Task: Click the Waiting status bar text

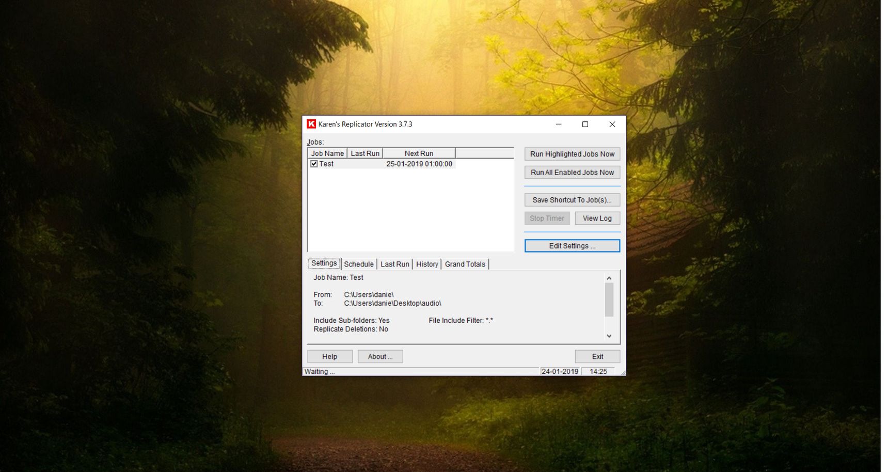Action: pos(320,372)
